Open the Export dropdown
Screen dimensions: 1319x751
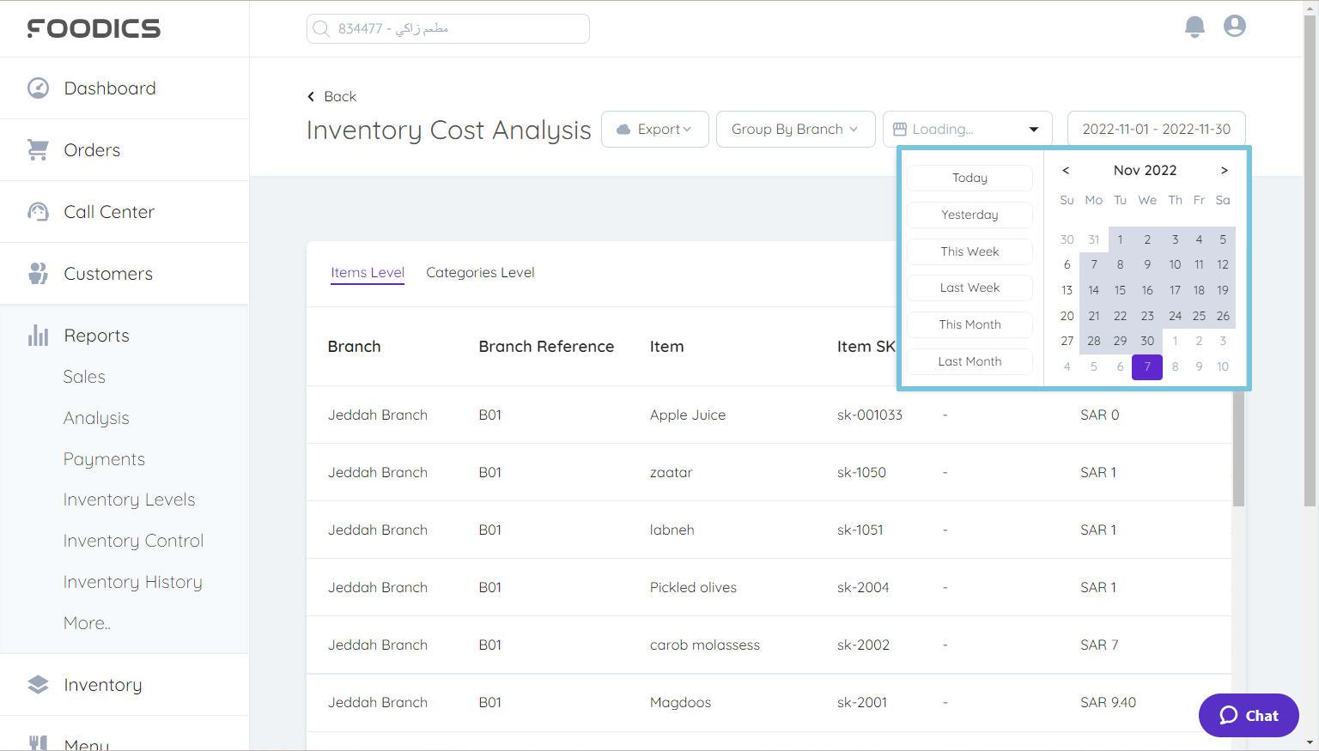[655, 129]
